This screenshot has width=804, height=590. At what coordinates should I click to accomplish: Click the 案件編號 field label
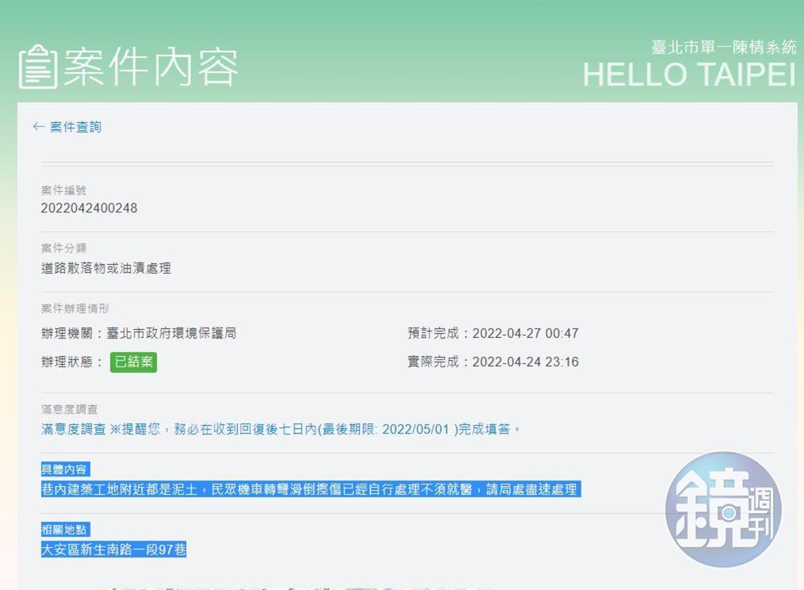pyautogui.click(x=63, y=190)
